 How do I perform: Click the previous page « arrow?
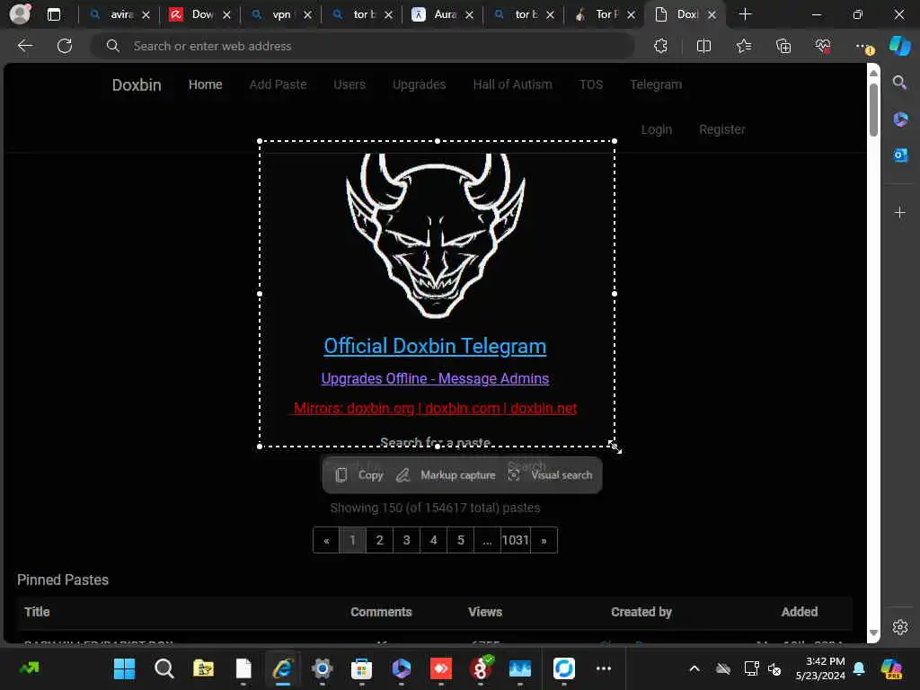pyautogui.click(x=326, y=540)
